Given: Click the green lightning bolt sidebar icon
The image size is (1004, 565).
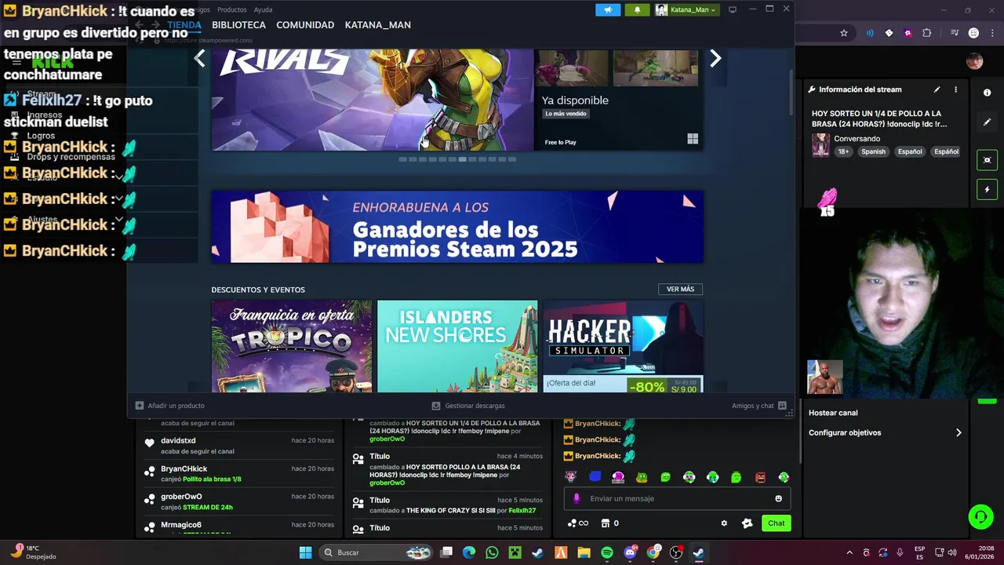Looking at the screenshot, I should pyautogui.click(x=988, y=189).
